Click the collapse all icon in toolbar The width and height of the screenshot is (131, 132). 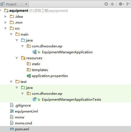click(112, 4)
